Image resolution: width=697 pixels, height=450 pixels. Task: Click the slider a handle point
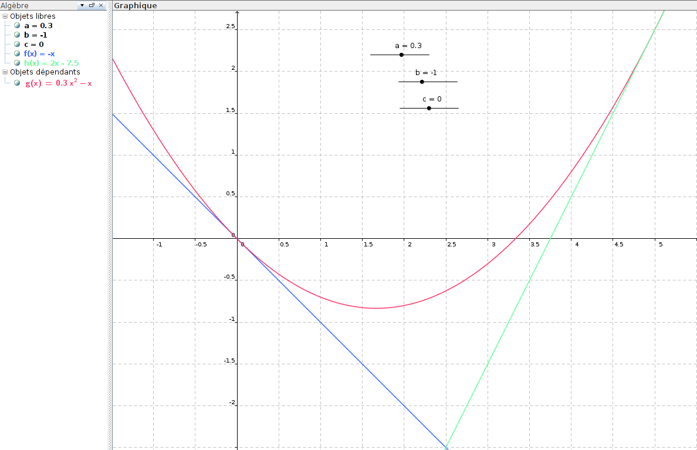pyautogui.click(x=401, y=55)
